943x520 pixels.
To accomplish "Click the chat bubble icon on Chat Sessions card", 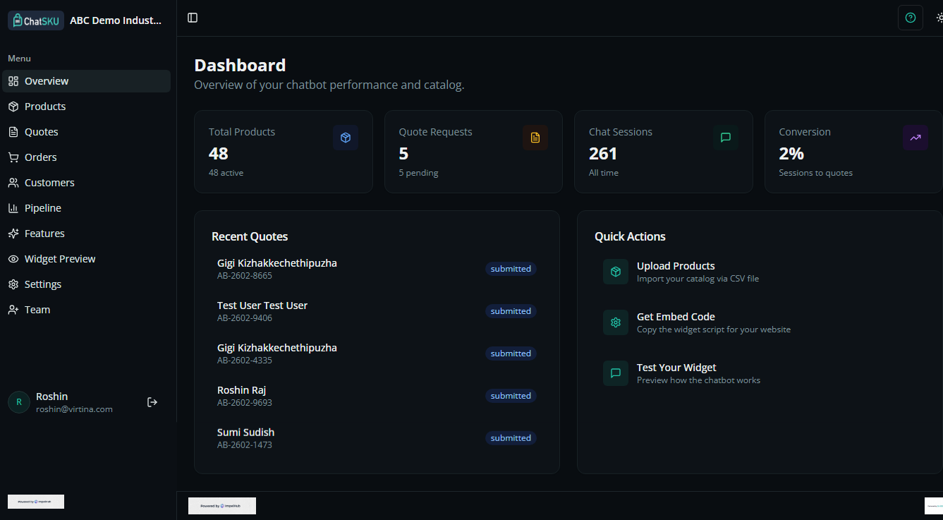I will click(726, 138).
